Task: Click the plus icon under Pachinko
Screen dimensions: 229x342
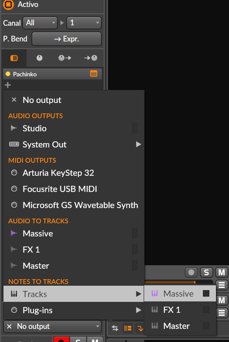Action: (8, 85)
